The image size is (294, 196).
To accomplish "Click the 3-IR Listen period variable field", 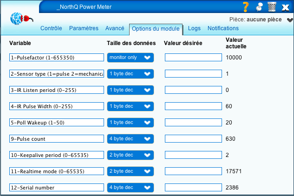I will pos(57,90).
